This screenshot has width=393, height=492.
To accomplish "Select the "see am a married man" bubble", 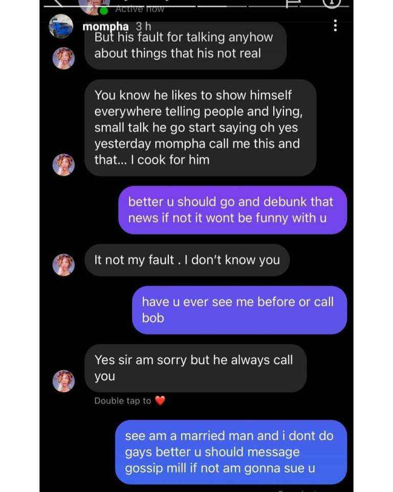I will 231,452.
